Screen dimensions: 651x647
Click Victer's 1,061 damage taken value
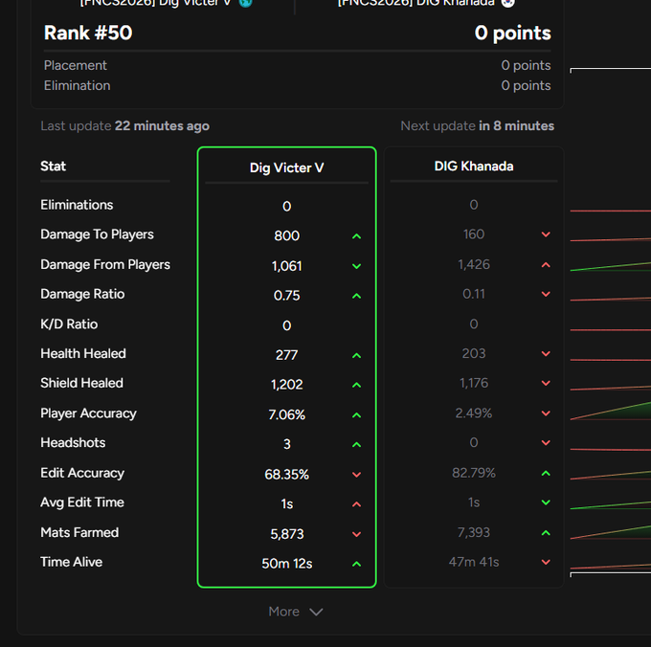point(286,266)
